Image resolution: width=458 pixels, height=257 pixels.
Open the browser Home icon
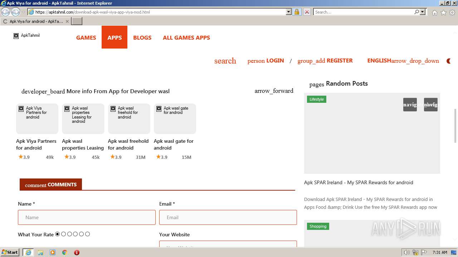(434, 12)
